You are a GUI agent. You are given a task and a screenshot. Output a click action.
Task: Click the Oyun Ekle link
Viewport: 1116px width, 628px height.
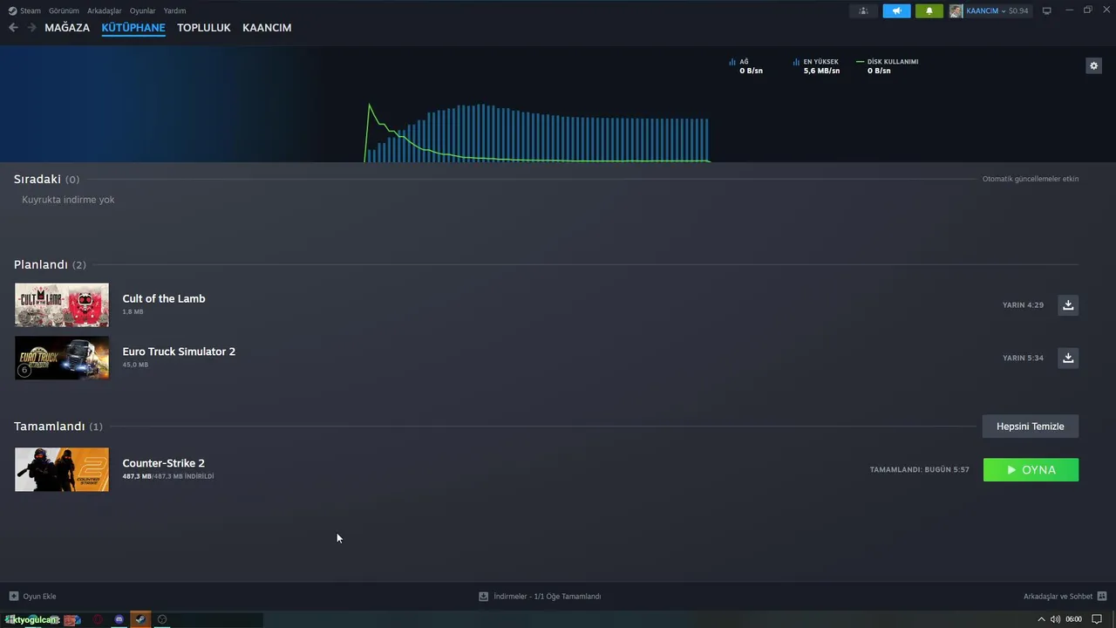click(x=39, y=597)
